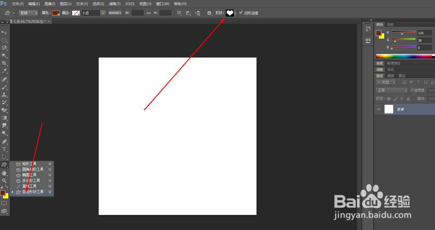Choose 自定形状工具 from flyout
This screenshot has width=435, height=230.
click(x=32, y=192)
